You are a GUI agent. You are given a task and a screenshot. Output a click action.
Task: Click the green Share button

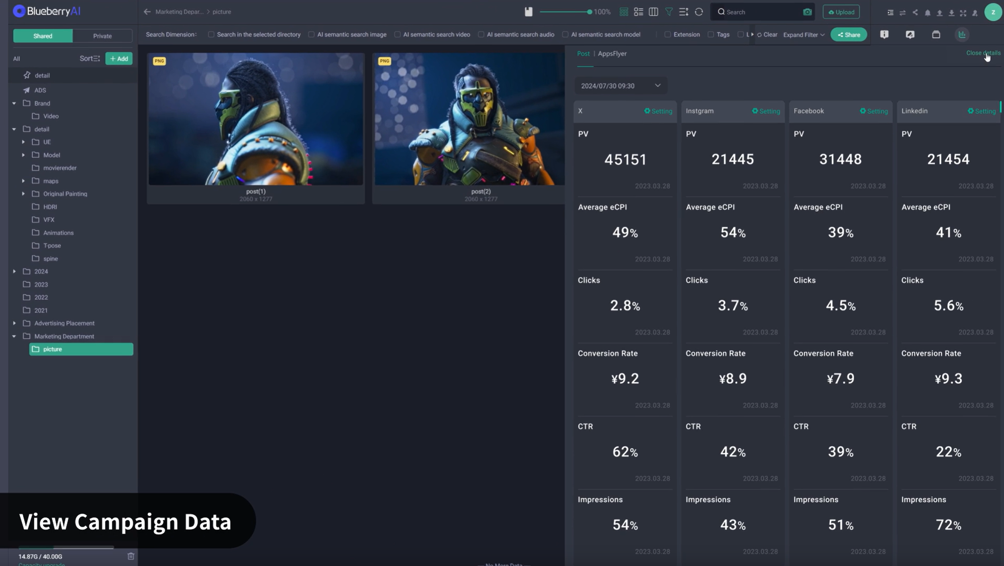(849, 35)
